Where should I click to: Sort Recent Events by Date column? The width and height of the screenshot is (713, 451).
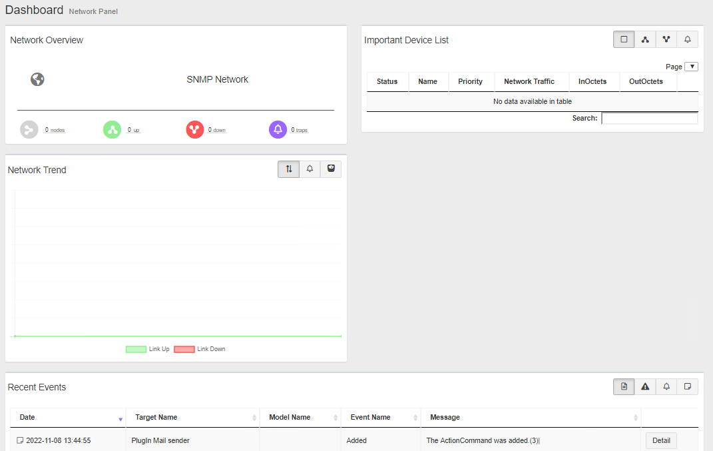67,418
